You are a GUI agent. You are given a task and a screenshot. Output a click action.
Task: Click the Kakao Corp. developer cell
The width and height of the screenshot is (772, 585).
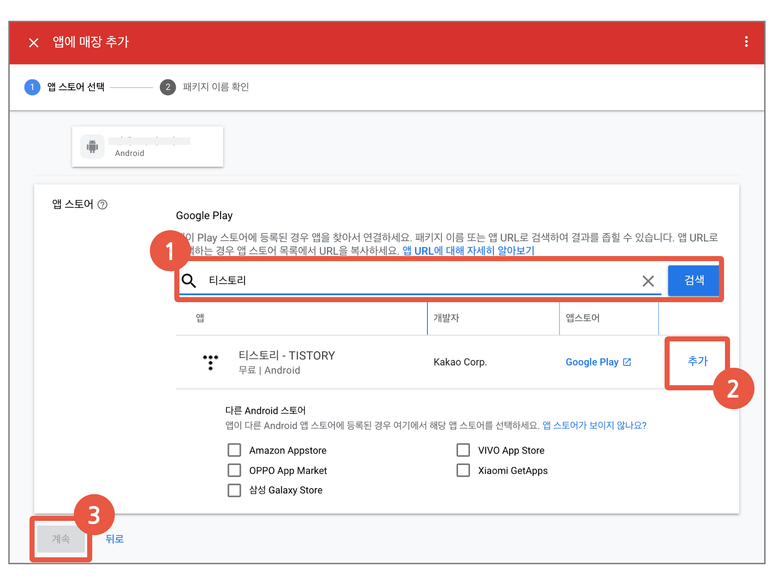(x=460, y=362)
